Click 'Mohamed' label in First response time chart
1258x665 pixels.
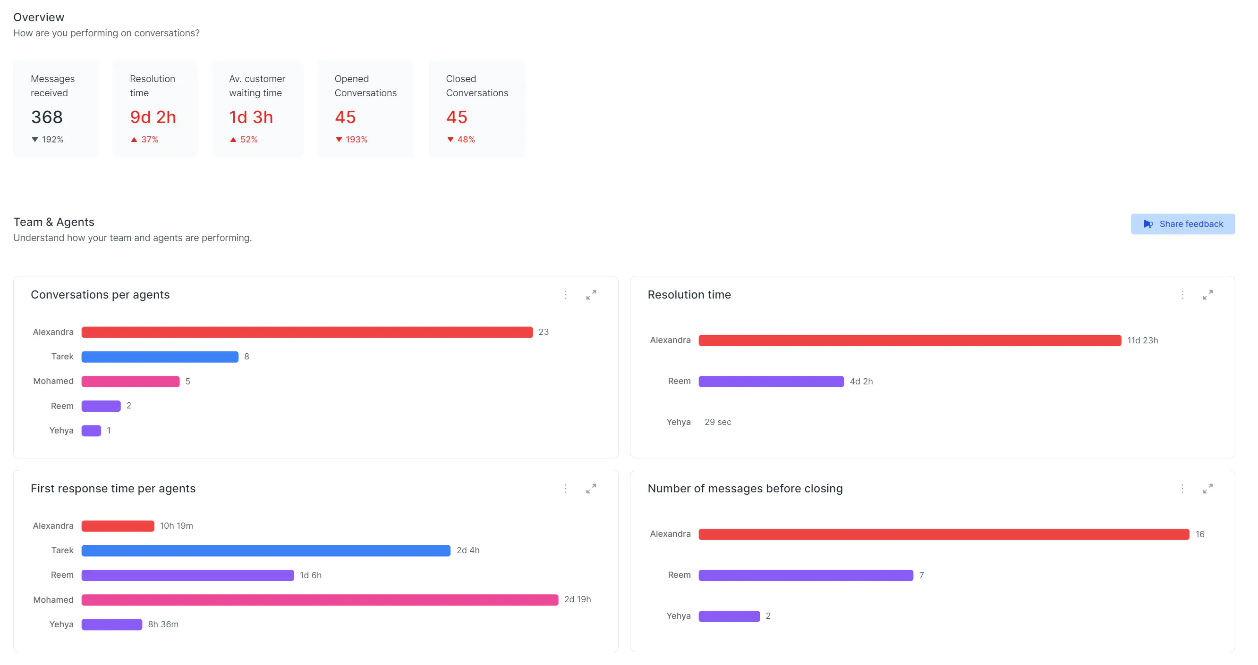(x=53, y=599)
